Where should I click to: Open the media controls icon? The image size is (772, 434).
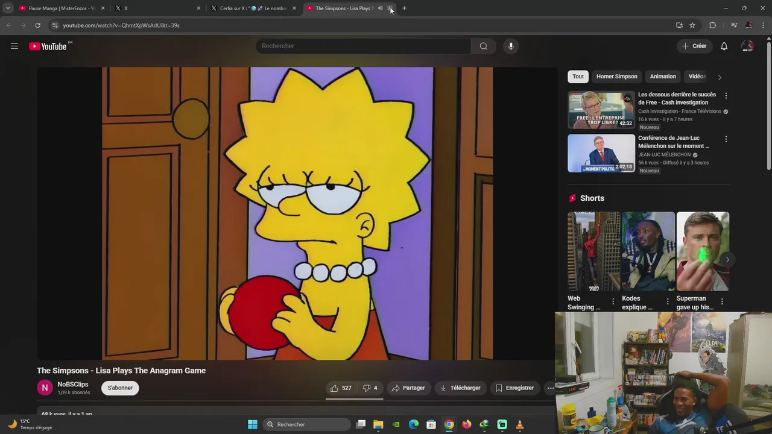(734, 25)
